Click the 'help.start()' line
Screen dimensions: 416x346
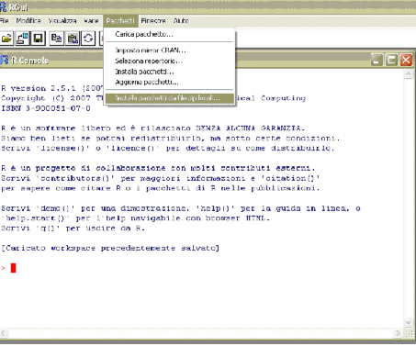(135, 218)
